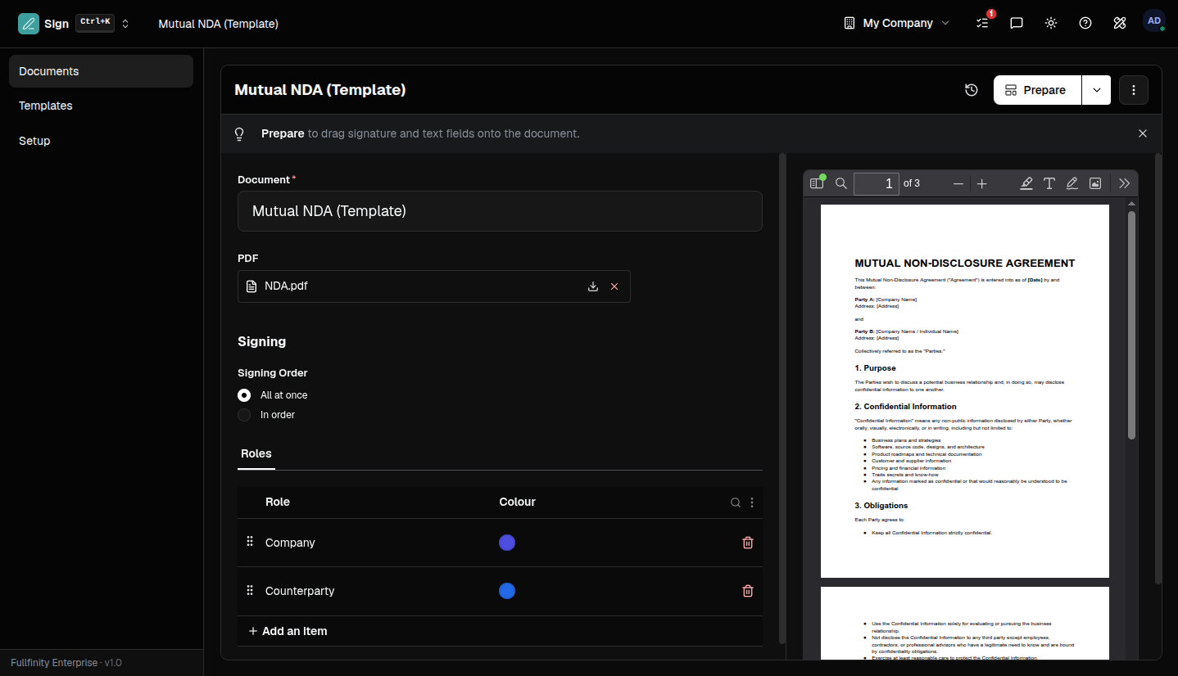Viewport: 1178px width, 676px height.
Task: Go to Setup in sidebar
Action: click(x=101, y=141)
